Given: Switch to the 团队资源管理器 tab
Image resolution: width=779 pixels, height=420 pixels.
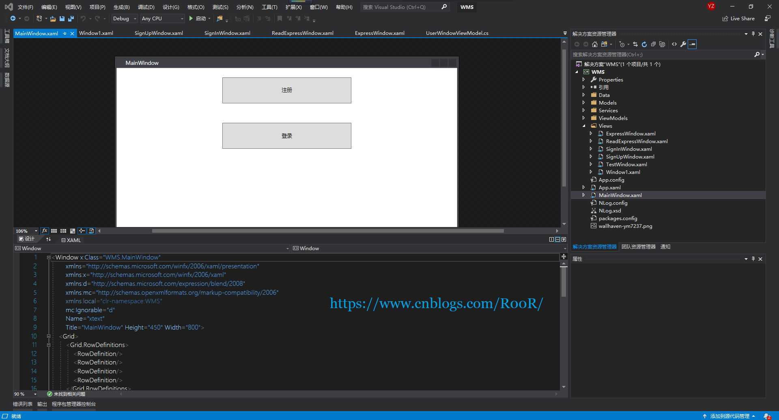Looking at the screenshot, I should 639,246.
